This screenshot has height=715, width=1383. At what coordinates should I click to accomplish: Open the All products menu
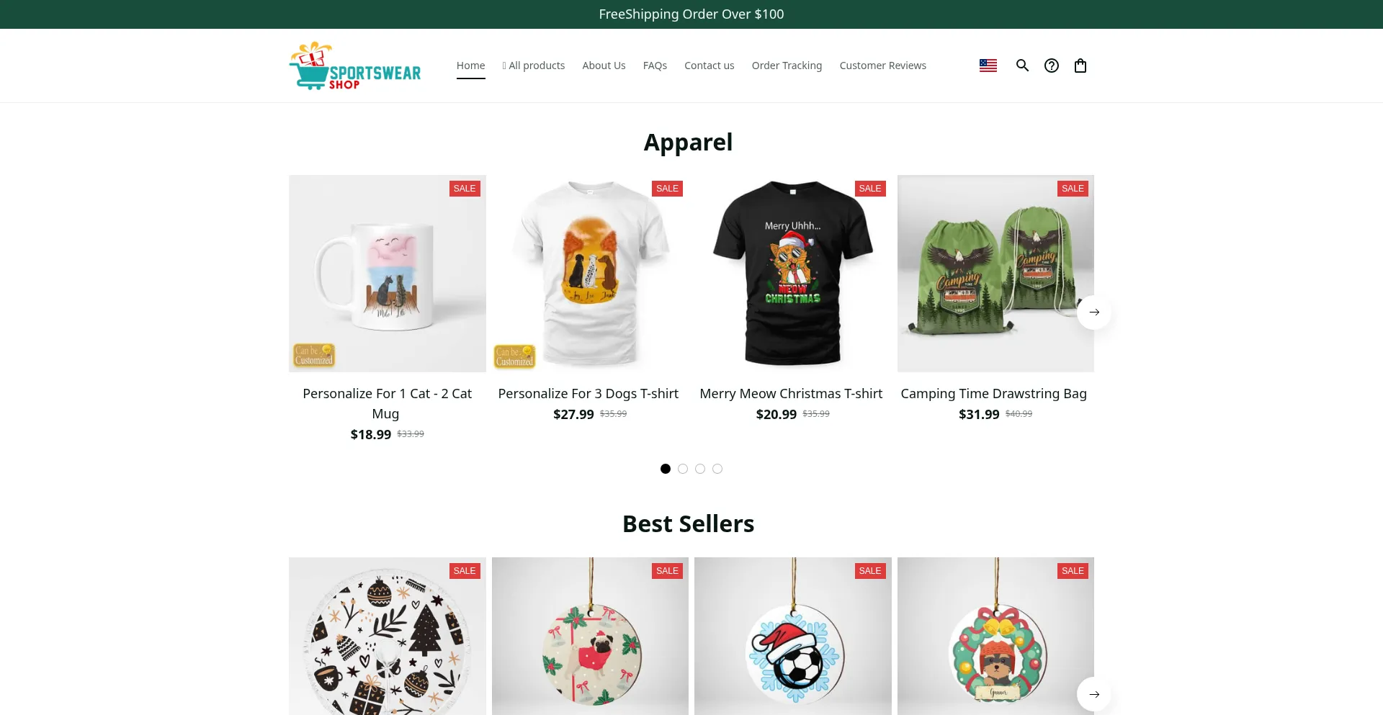(x=534, y=66)
